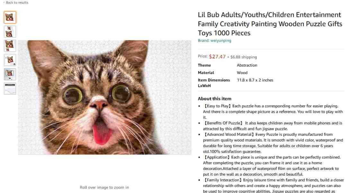Click the About this item heading
347x193 pixels.
point(214,99)
